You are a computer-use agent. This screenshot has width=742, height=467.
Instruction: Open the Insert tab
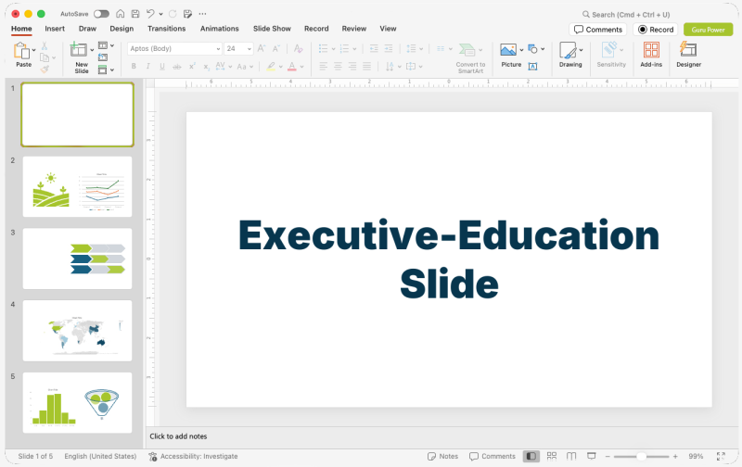(55, 29)
